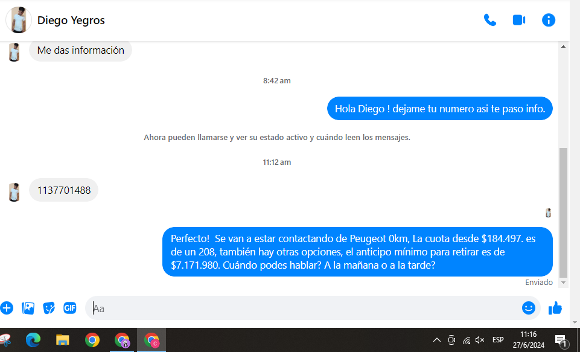Open Diego Yegros profile picture in header
Viewport: 580px width, 352px height.
19,20
